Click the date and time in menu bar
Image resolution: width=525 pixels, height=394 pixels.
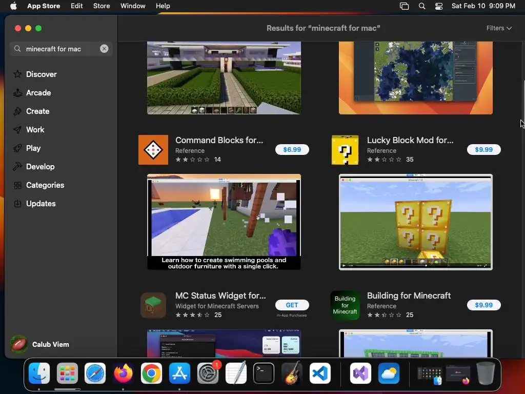[x=483, y=6]
